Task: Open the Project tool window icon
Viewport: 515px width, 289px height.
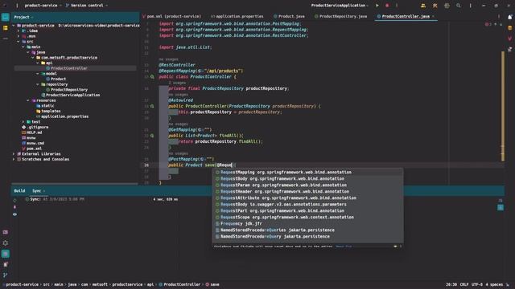Action: click(x=6, y=17)
